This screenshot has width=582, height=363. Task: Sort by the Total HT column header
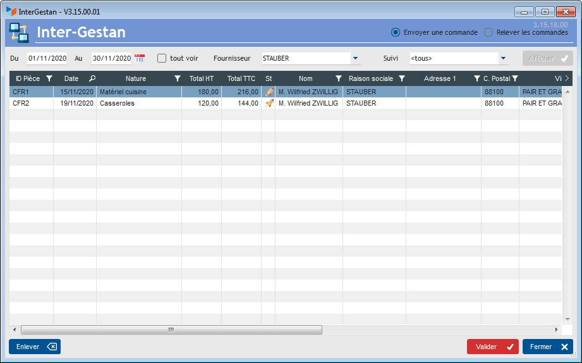coord(202,78)
